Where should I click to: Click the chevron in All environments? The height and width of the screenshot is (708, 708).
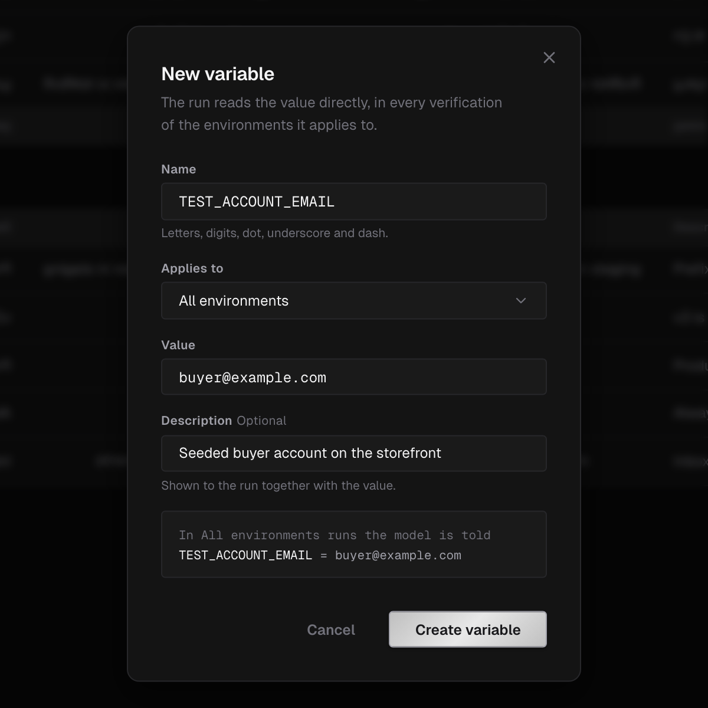coord(521,300)
